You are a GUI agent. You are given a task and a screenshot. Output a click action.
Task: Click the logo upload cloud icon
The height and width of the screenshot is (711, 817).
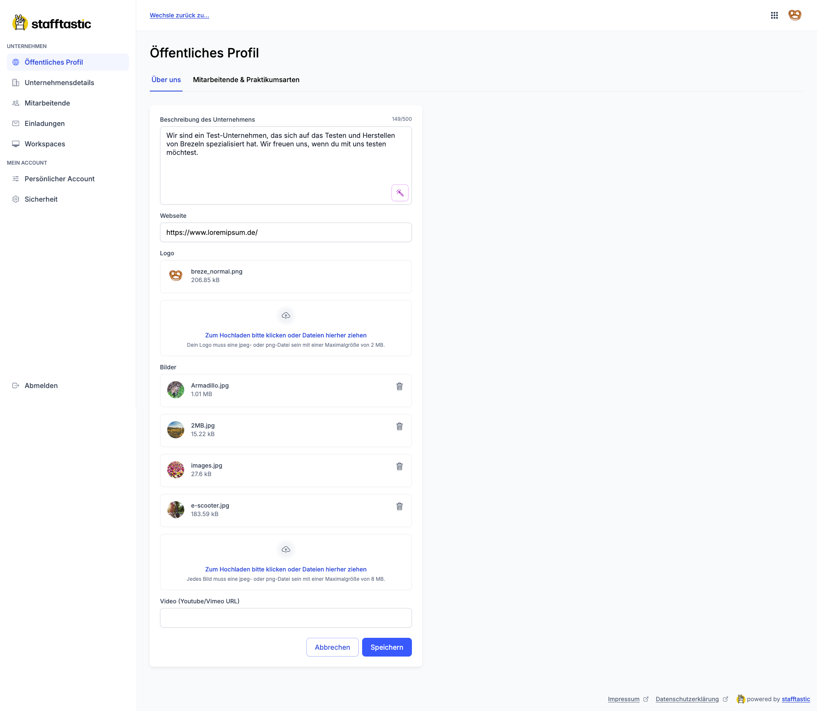pyautogui.click(x=286, y=316)
